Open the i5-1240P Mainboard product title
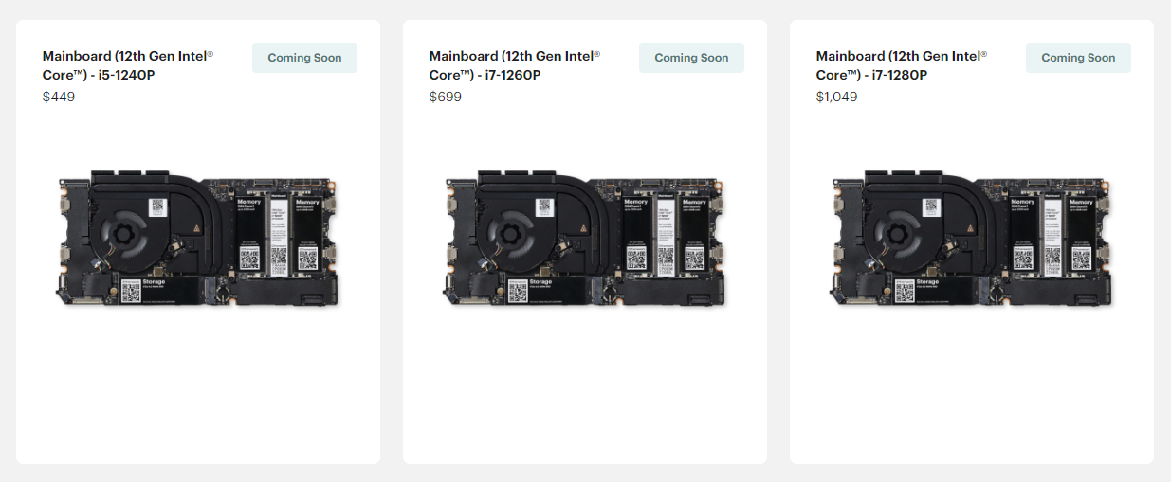 128,64
